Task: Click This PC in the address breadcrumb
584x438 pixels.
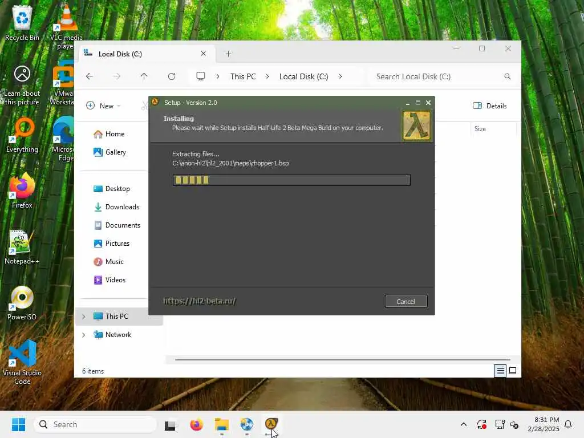Action: tap(243, 76)
